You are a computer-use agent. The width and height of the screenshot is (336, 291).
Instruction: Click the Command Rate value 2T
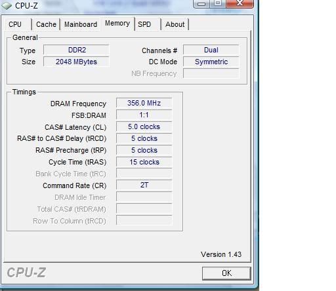click(144, 185)
